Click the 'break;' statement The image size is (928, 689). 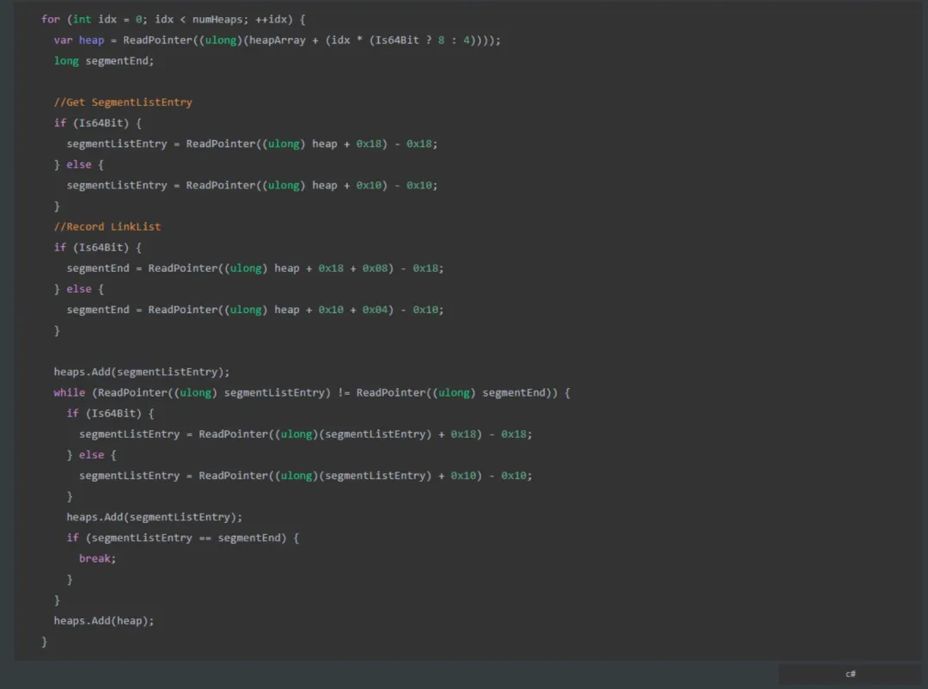pyautogui.click(x=98, y=558)
